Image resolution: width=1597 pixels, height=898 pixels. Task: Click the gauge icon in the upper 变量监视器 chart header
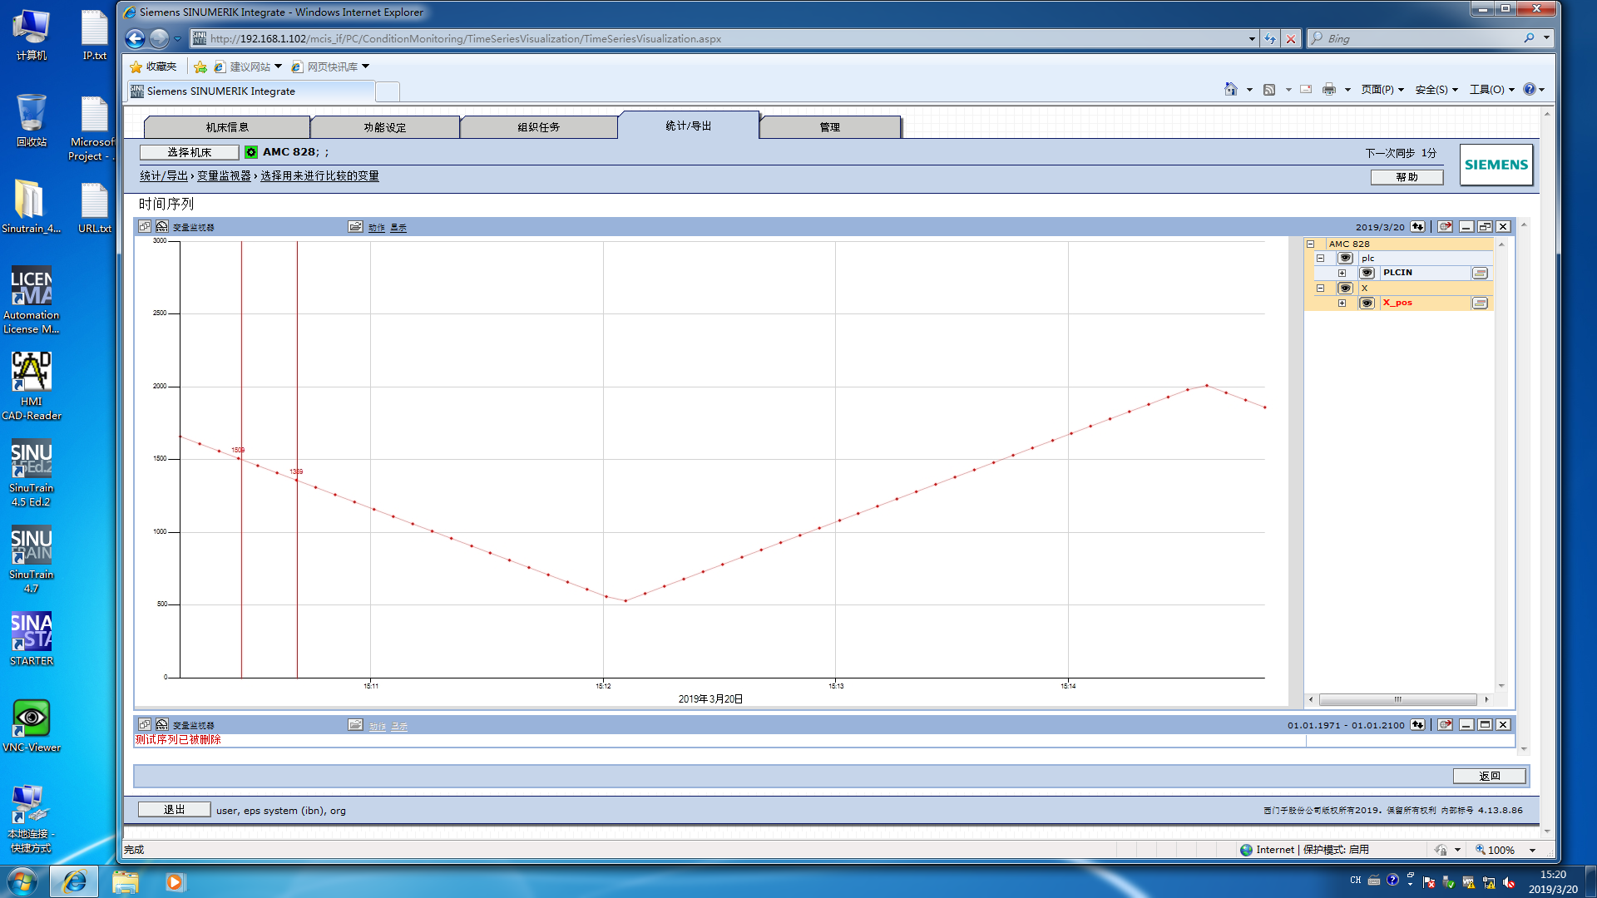coord(162,226)
